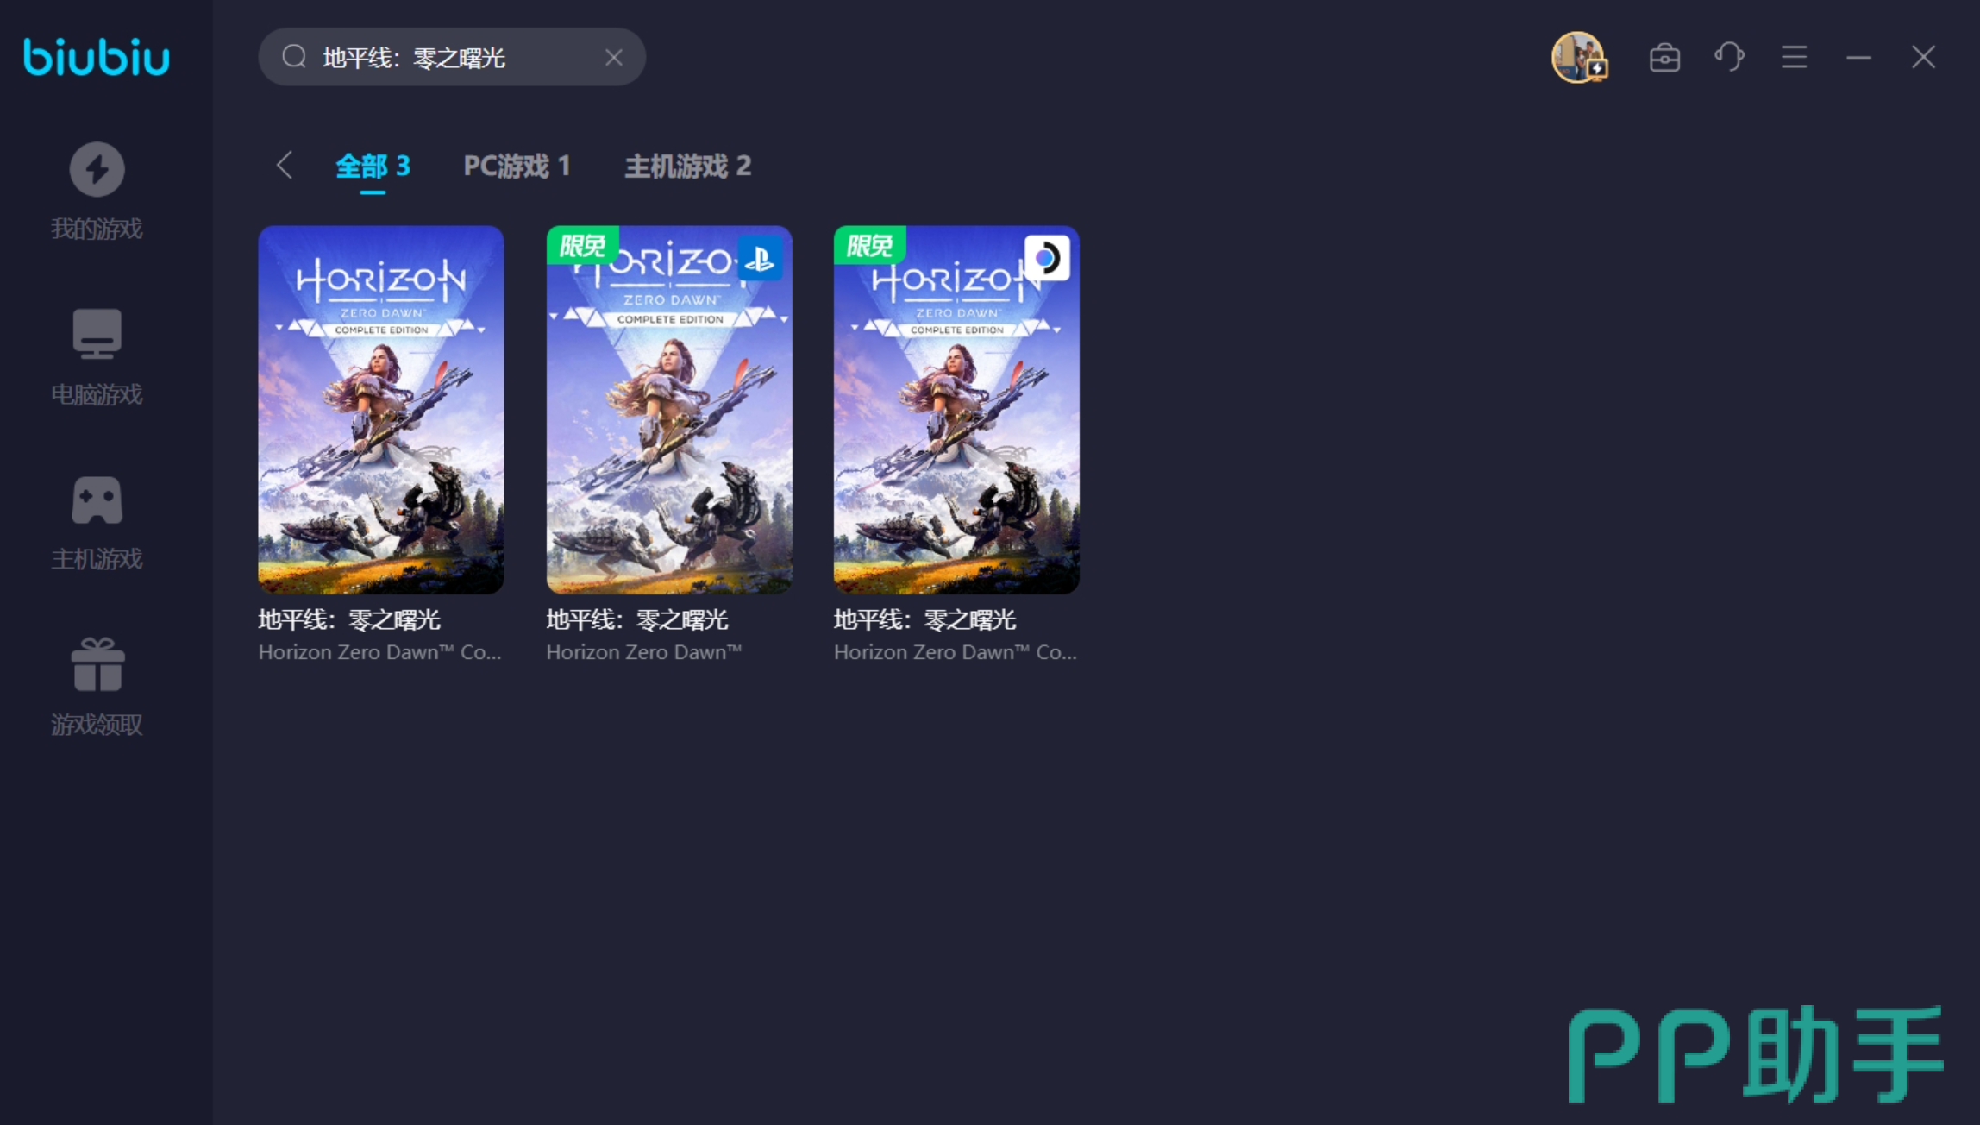Open the 我的游戏 lightning bolt icon
1980x1125 pixels.
[97, 169]
